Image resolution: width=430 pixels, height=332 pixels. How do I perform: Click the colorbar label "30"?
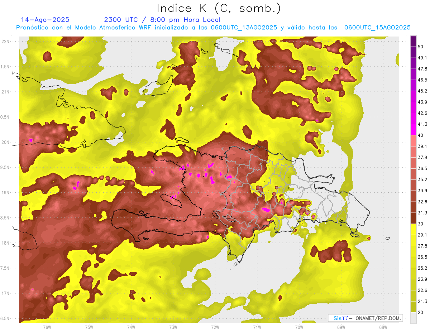point(420,224)
